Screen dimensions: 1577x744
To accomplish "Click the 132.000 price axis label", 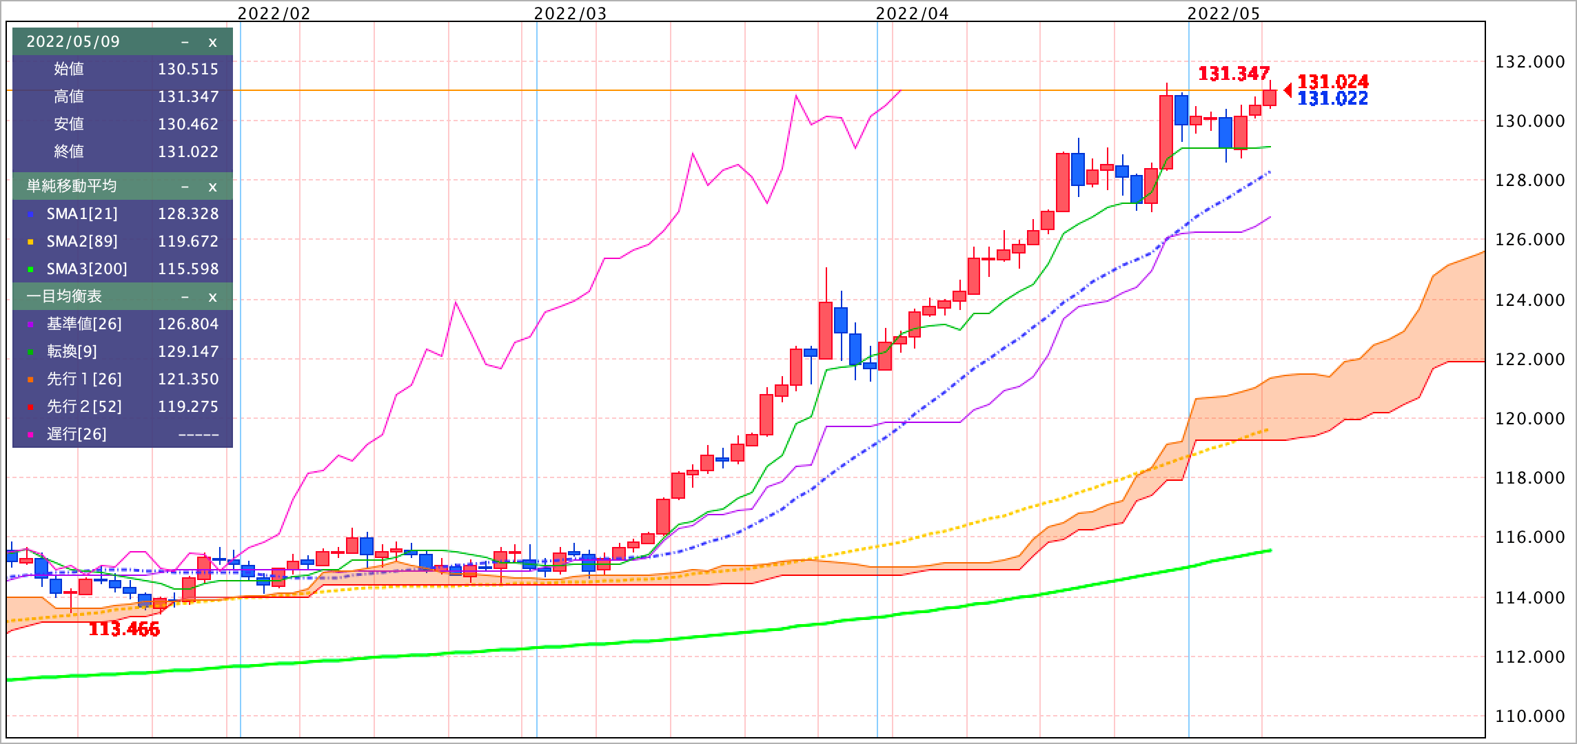I will (1530, 62).
